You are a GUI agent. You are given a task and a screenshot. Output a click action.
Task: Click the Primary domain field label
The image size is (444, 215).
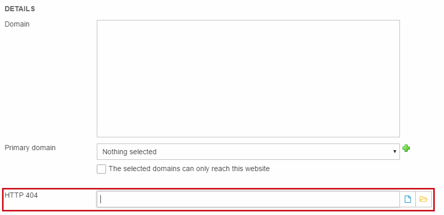point(30,148)
